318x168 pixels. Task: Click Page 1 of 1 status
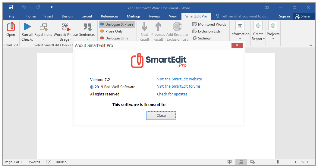pos(13,162)
